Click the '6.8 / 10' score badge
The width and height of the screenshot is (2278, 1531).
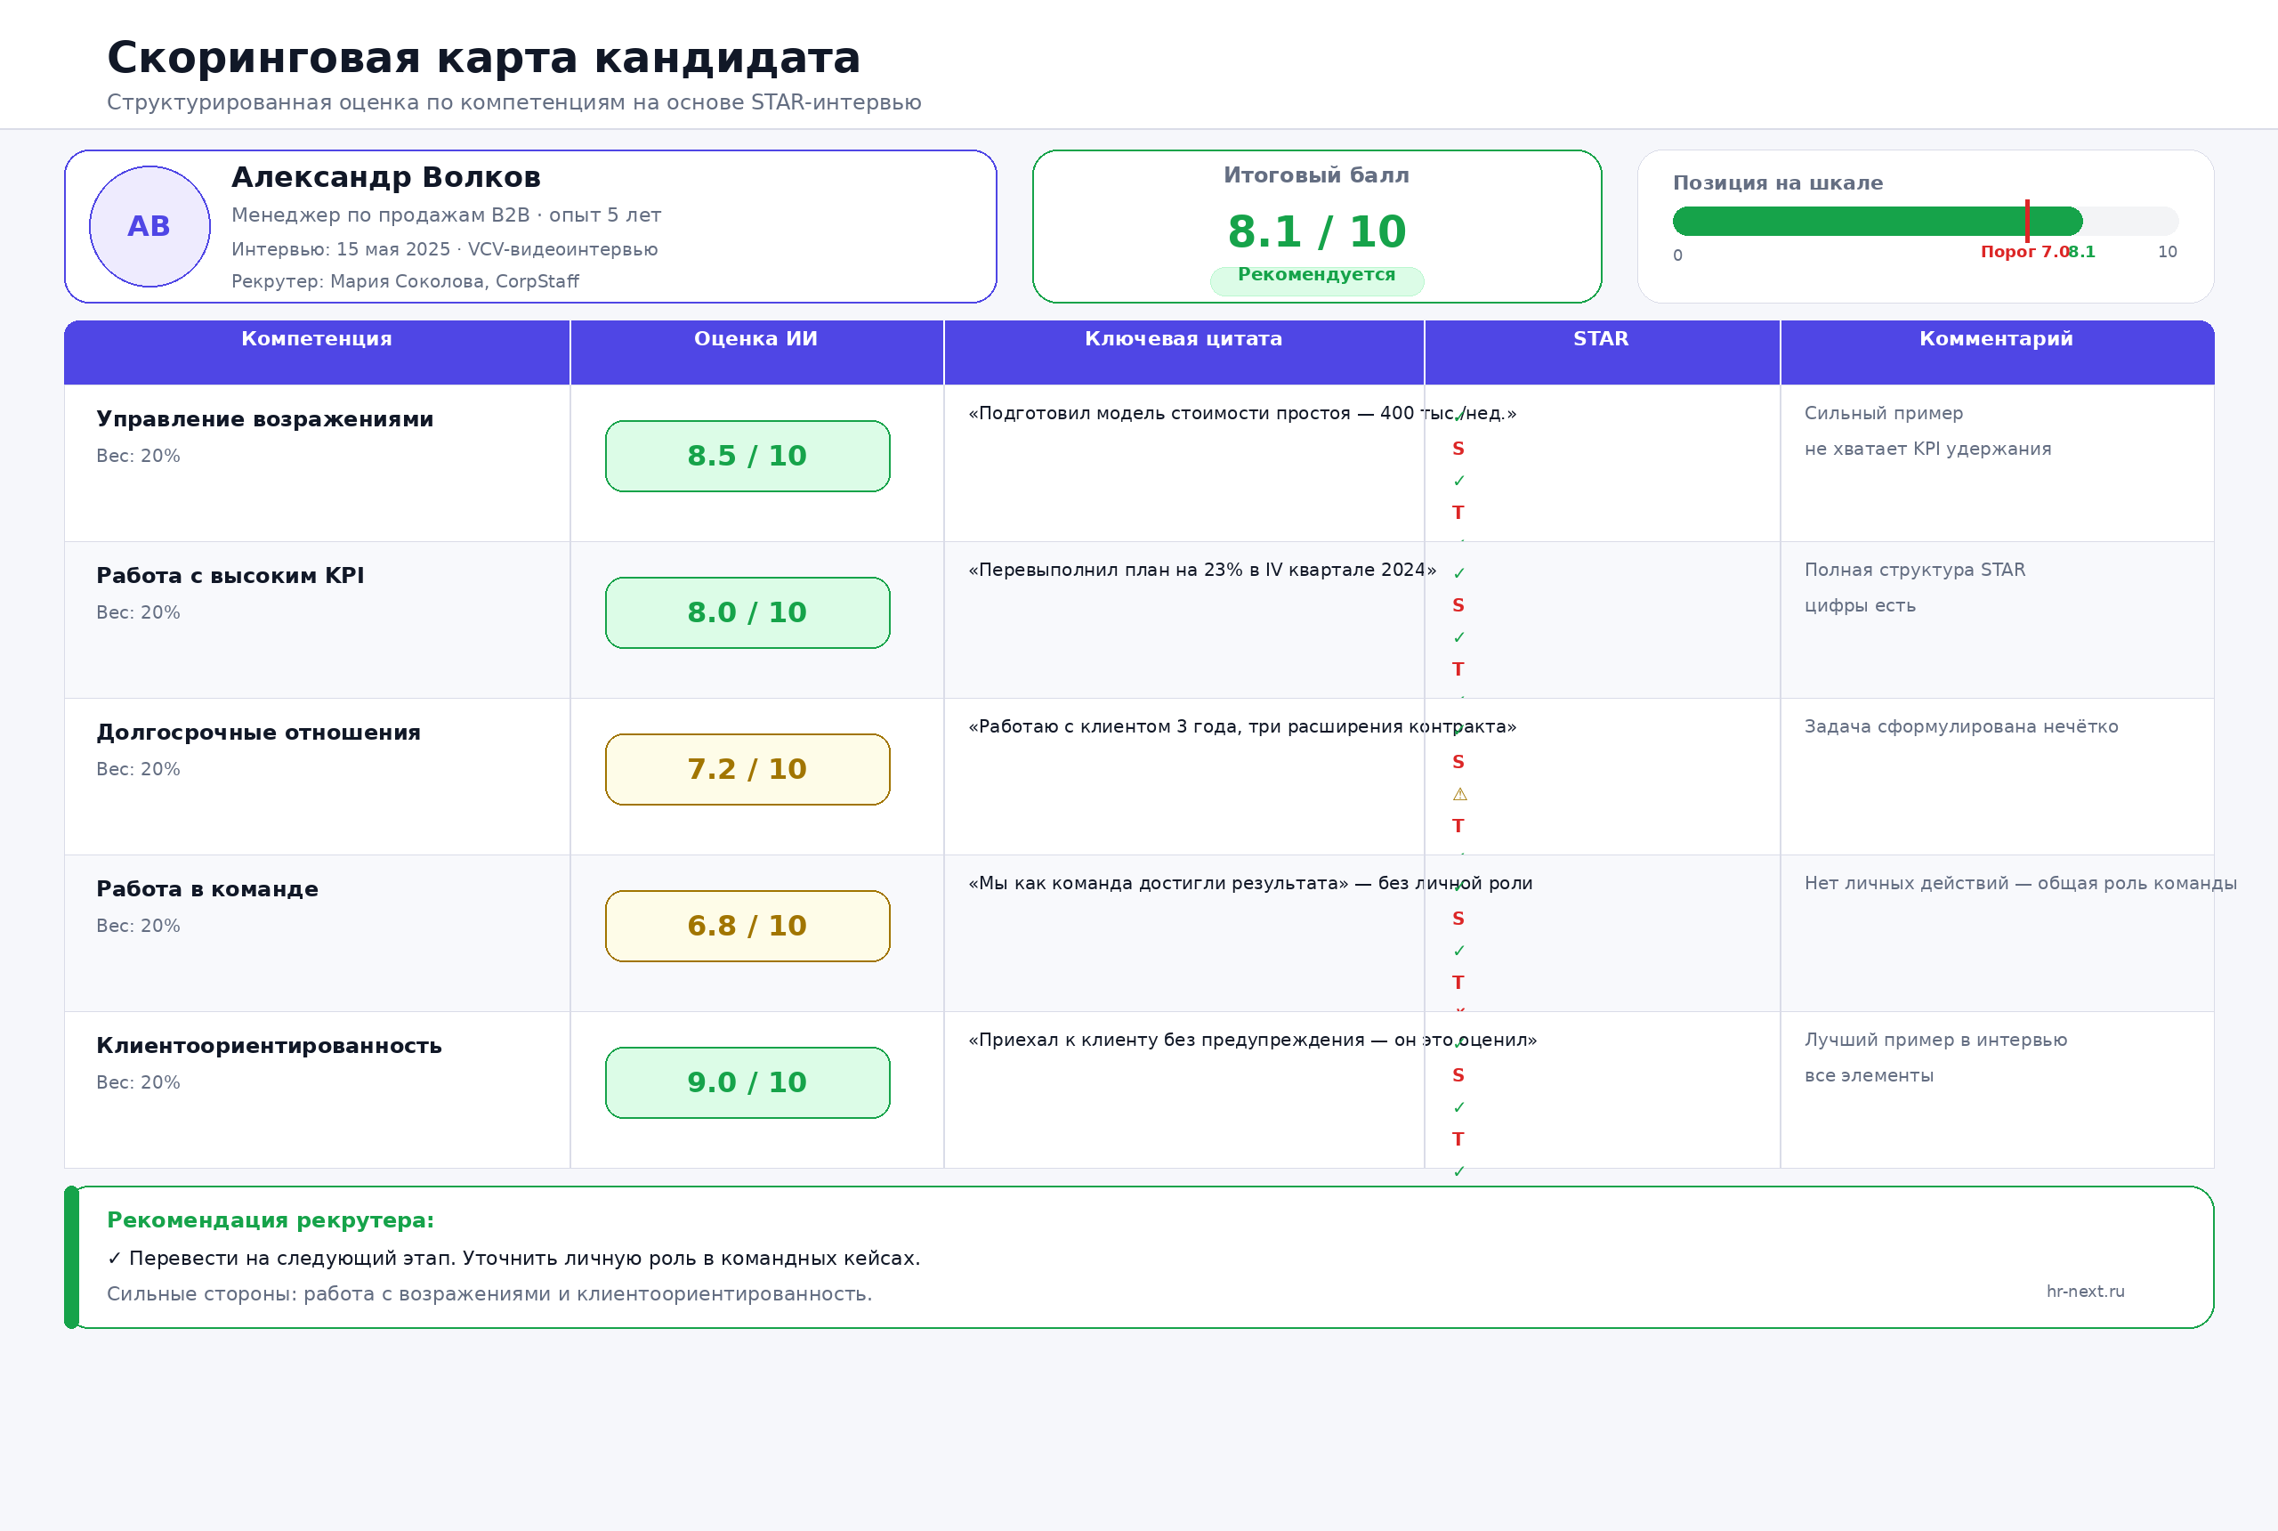(747, 926)
